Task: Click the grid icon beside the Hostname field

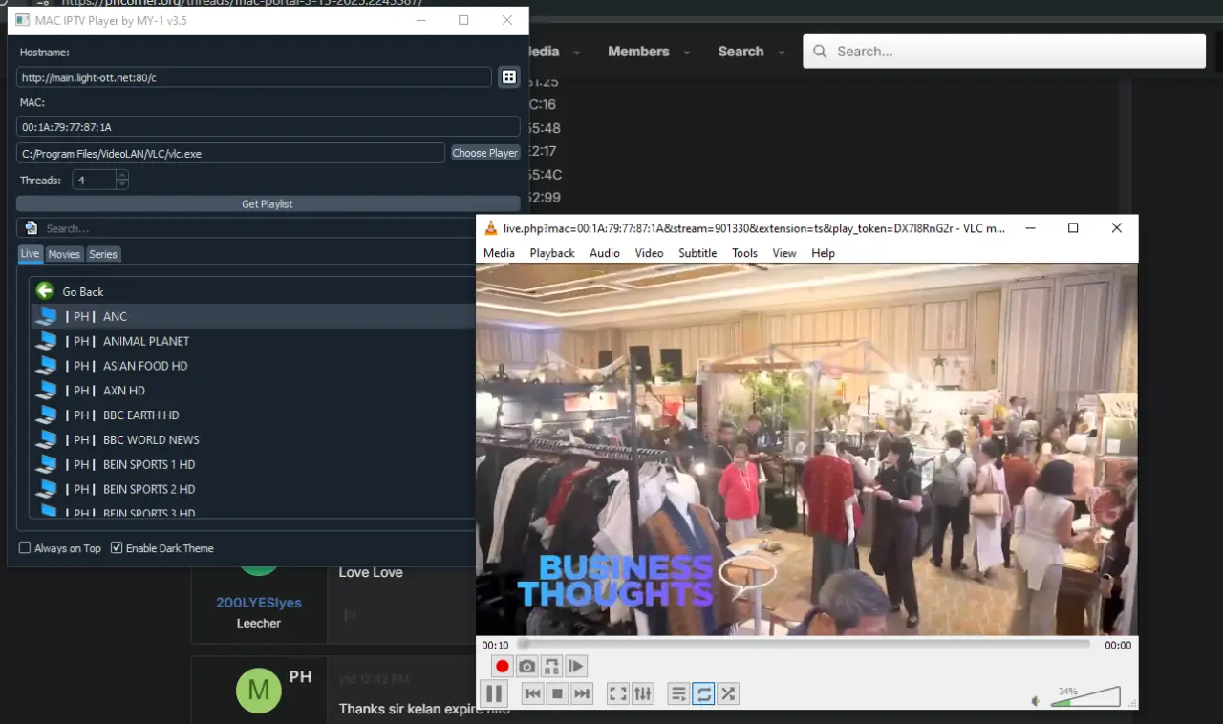Action: (x=509, y=77)
